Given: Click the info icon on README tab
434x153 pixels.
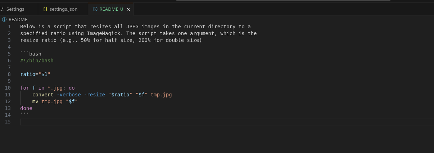Looking at the screenshot, I should (95, 9).
